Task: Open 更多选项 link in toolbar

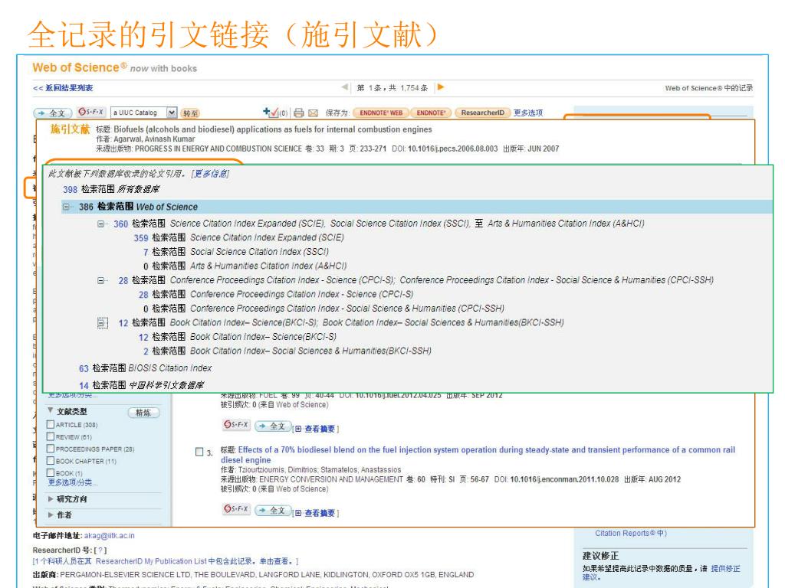Action: 527,113
